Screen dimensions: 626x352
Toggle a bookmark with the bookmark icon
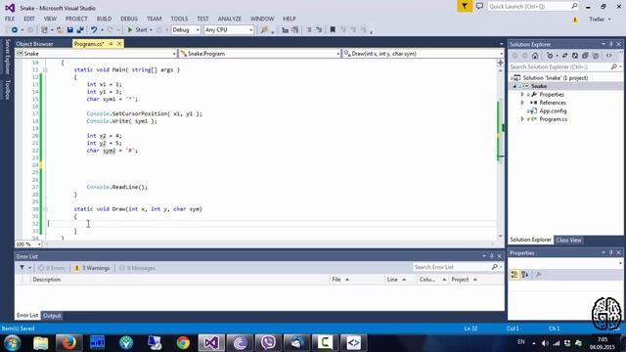pos(333,30)
